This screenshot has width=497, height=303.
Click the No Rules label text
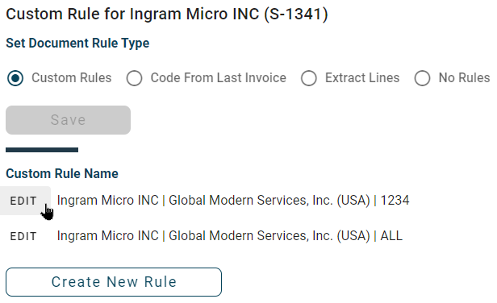465,78
